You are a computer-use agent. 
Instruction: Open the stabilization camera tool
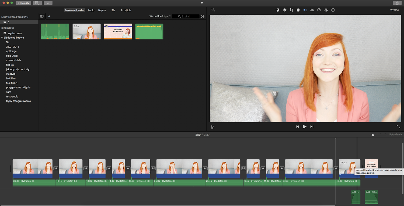pyautogui.click(x=298, y=10)
